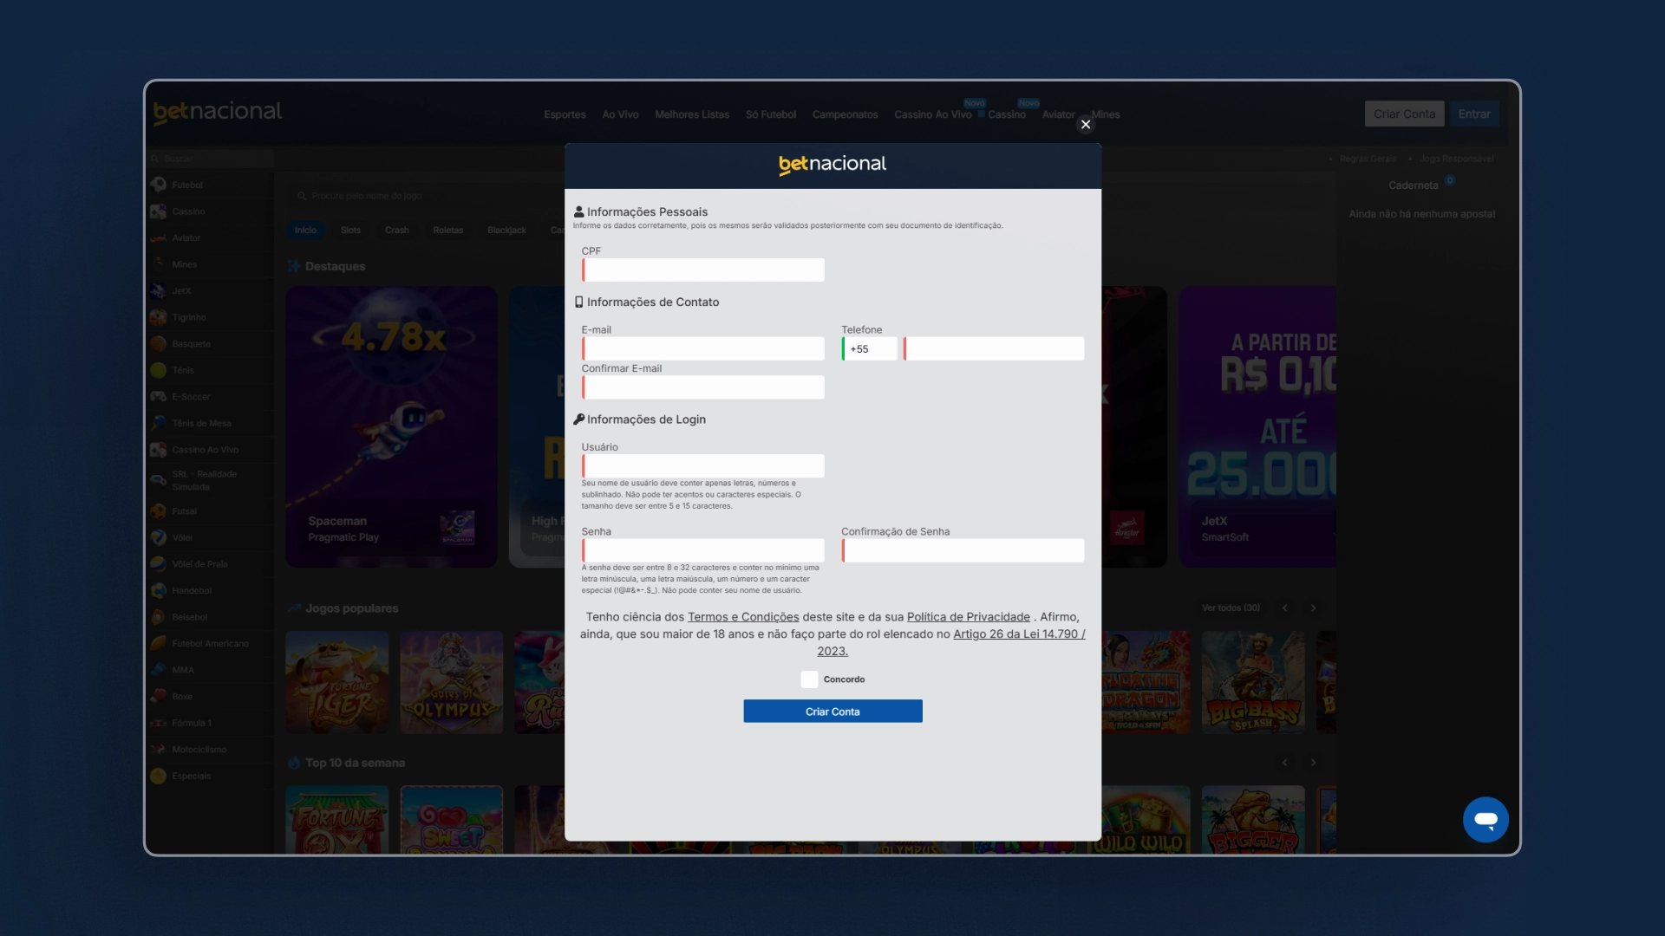The height and width of the screenshot is (936, 1665).
Task: Click the Entrar button
Action: (1474, 114)
